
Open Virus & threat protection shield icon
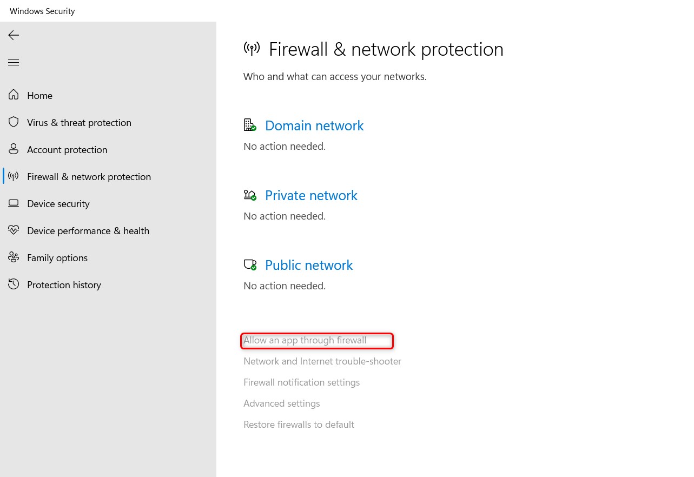14,122
